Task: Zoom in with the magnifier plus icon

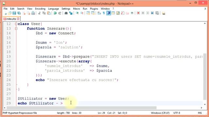Action: coord(77,13)
